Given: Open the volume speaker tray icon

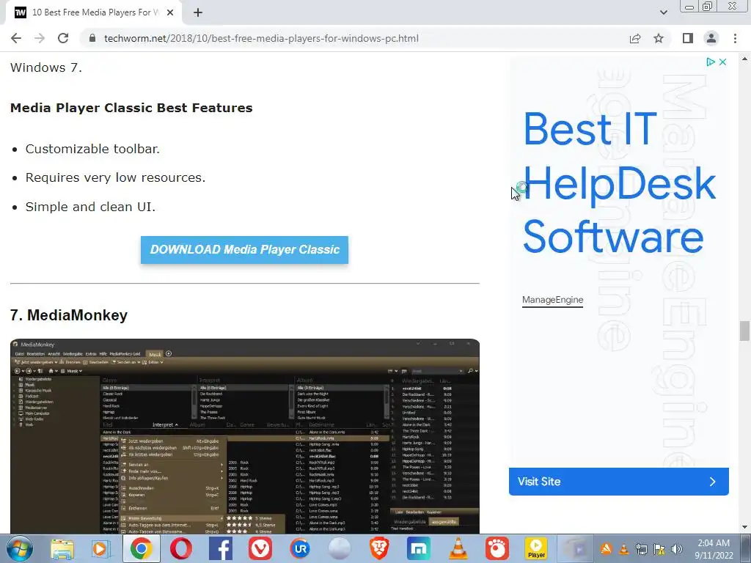Looking at the screenshot, I should [x=677, y=549].
